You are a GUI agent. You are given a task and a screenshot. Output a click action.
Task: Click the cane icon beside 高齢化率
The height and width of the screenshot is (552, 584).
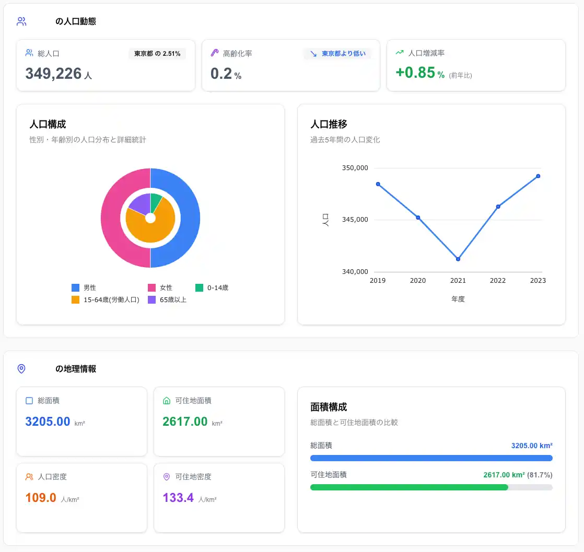214,53
